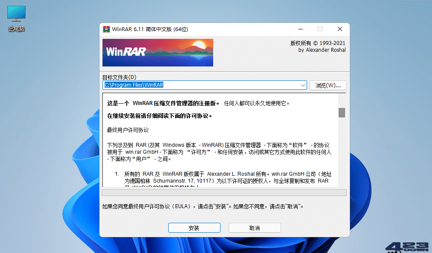Viewport: 432px width, 253px height.
Task: Click license clause 1 about Alexander L. Roshal
Action: pyautogui.click(x=223, y=180)
